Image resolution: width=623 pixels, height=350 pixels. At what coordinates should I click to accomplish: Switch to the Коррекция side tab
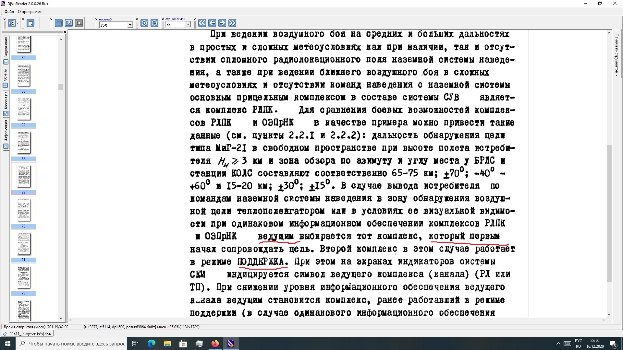tap(6, 104)
